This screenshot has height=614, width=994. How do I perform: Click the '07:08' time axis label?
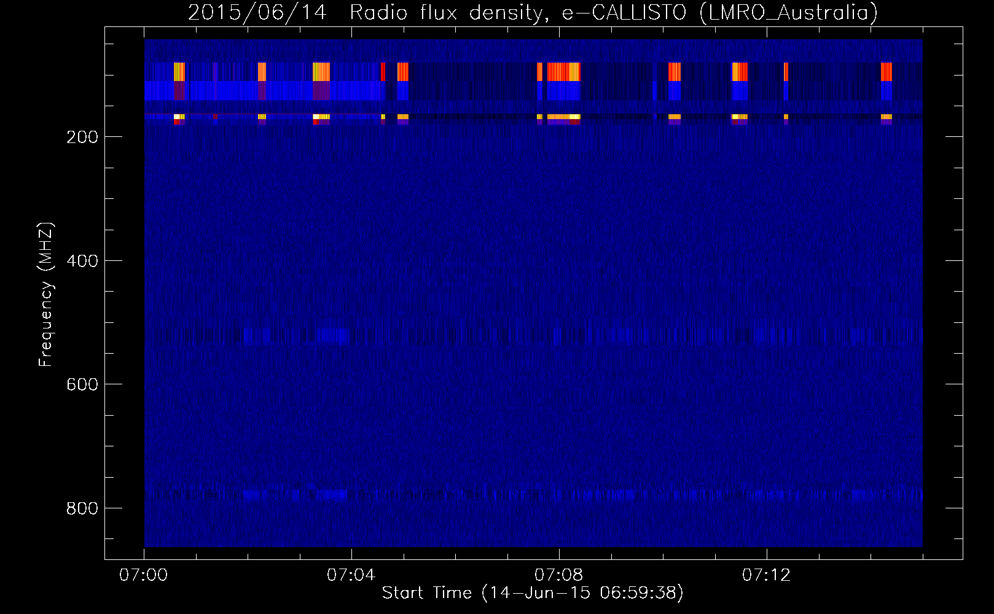(558, 575)
